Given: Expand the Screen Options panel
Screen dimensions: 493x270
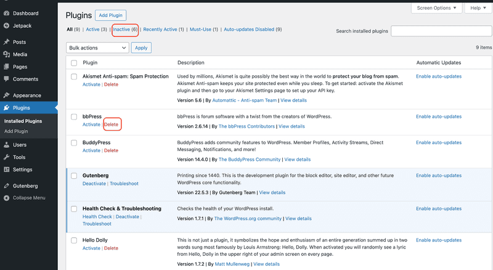Looking at the screenshot, I should 438,8.
